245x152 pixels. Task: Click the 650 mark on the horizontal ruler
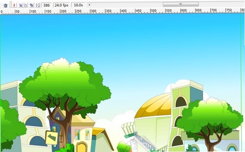coord(199,11)
